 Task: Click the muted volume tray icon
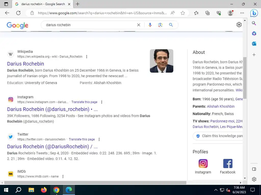tap(228, 190)
